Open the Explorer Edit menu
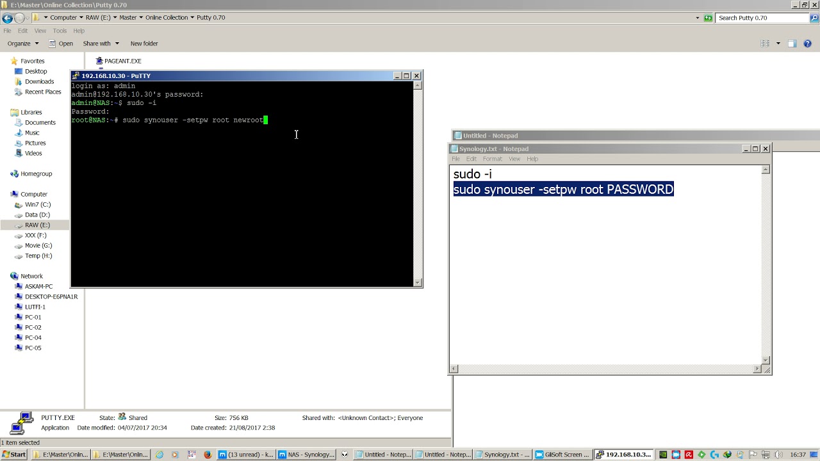Image resolution: width=820 pixels, height=461 pixels. click(x=22, y=31)
